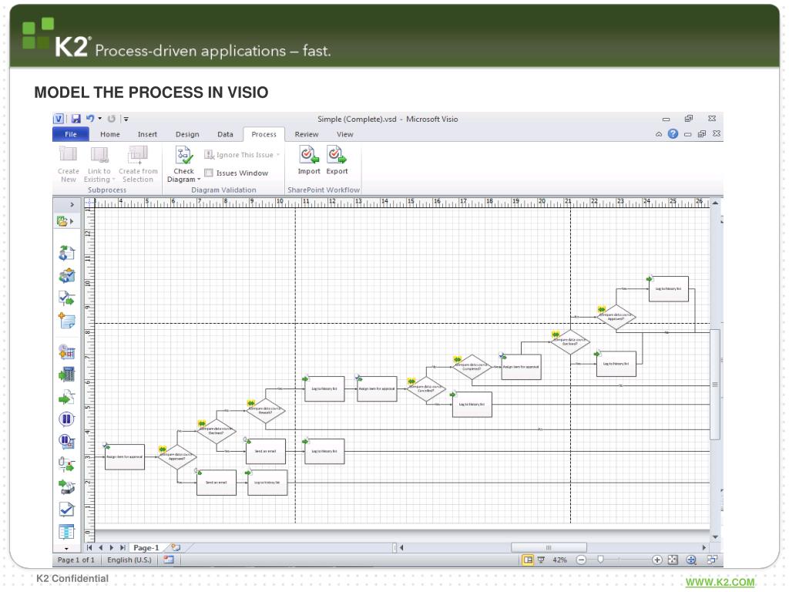Screen dimensions: 789x592
Task: Jump to the first page with navigation arrow
Action: point(89,548)
